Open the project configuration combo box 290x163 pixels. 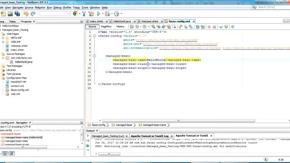[55, 14]
